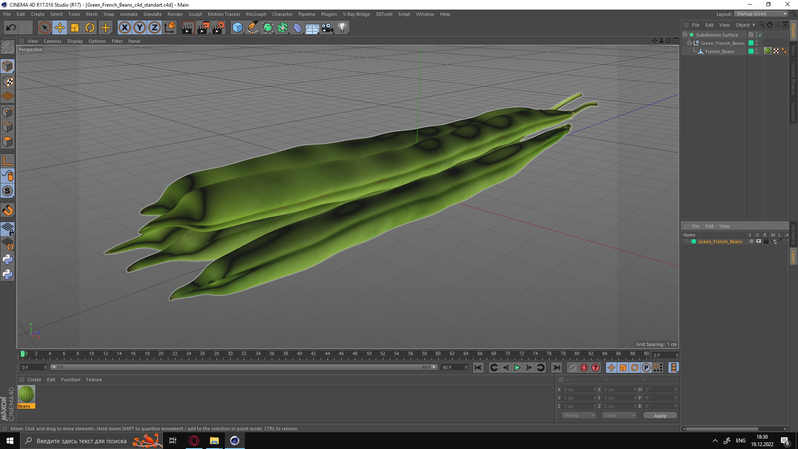Expand Object manager menu arrow
Screen dimensions: 798x449
coord(754,25)
